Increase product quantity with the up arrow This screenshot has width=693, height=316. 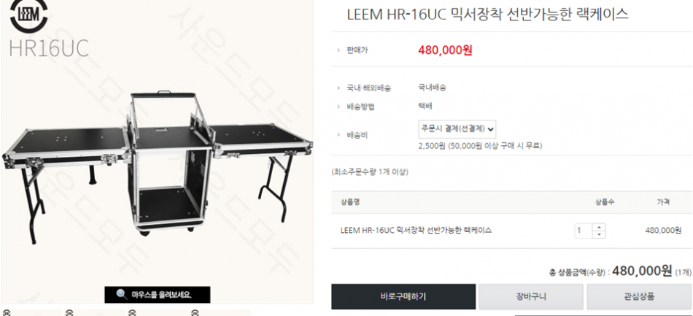click(599, 227)
